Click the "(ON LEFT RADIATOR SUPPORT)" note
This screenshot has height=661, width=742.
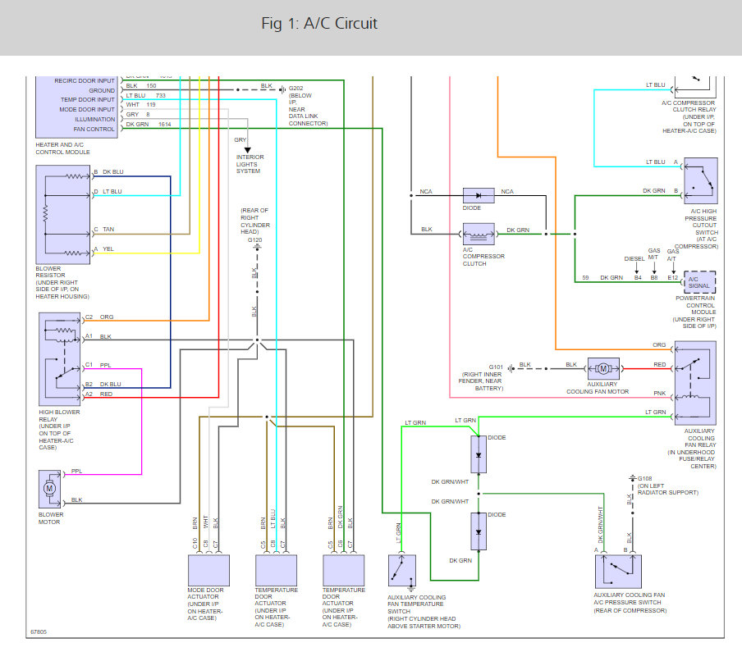coord(667,490)
